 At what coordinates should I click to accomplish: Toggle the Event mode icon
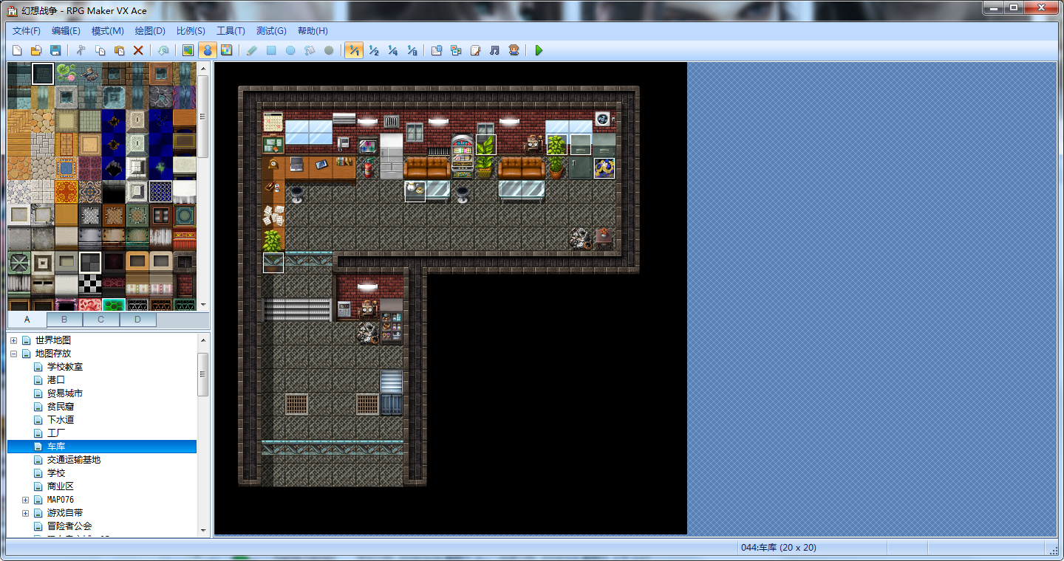click(x=208, y=50)
